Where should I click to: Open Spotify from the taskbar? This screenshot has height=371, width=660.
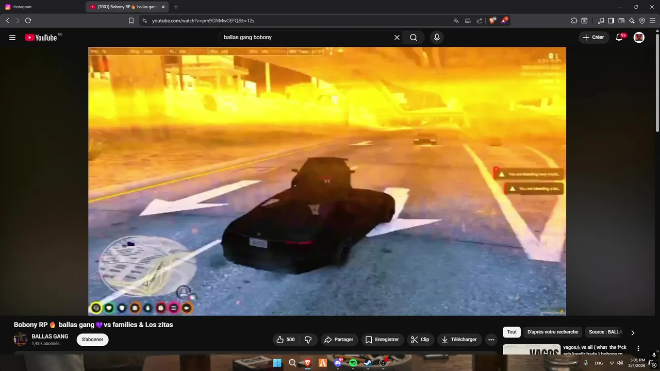click(x=353, y=363)
